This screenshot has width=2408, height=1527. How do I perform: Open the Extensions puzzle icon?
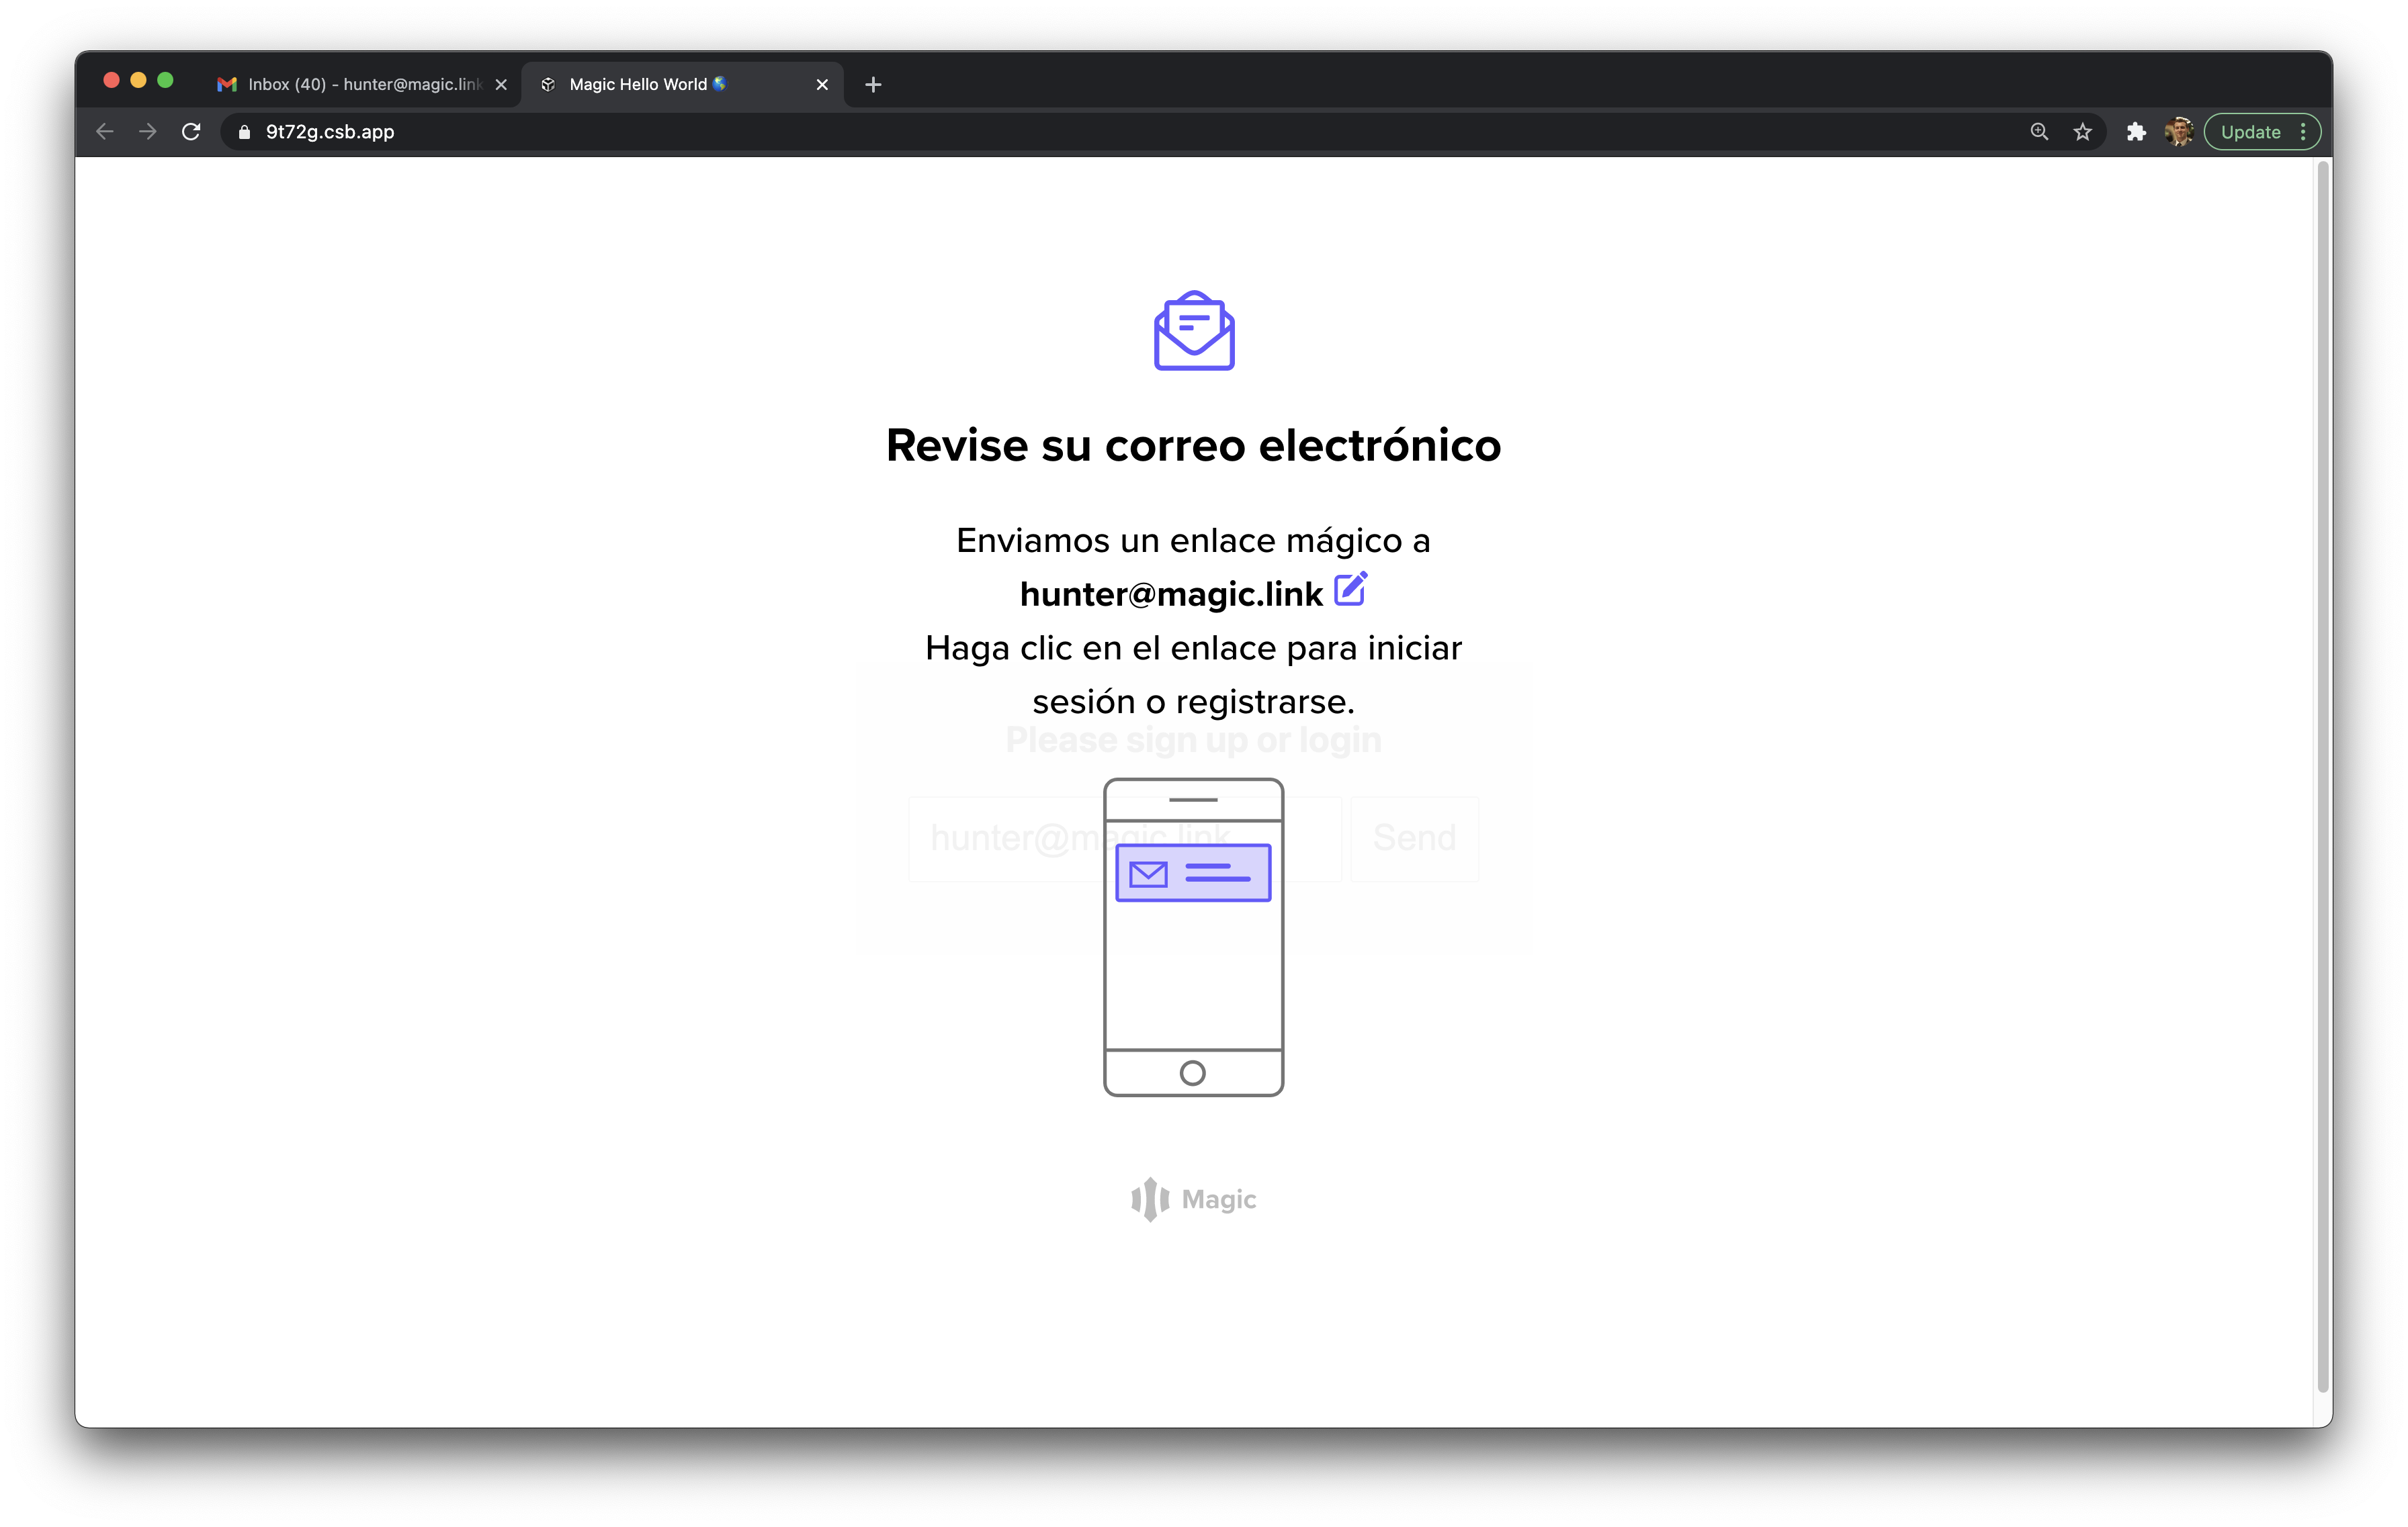coord(2136,132)
